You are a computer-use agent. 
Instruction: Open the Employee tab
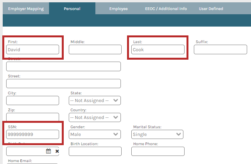pos(118,8)
